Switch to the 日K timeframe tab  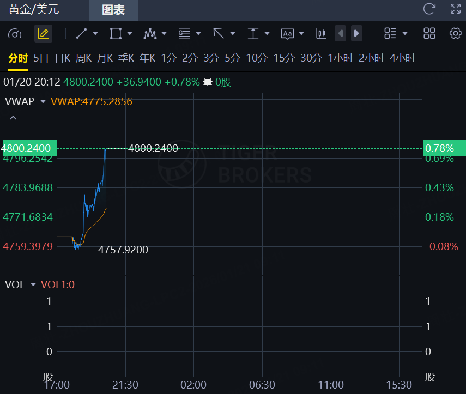point(63,58)
